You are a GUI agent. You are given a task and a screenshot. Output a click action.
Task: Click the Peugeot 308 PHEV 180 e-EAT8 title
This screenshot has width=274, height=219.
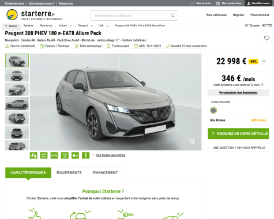[53, 33]
